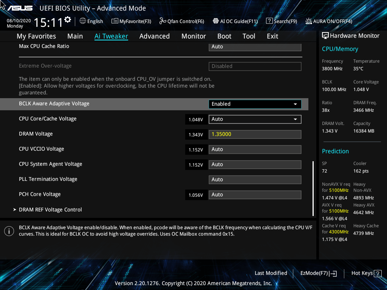Open MyFavorite settings shortcut
This screenshot has width=387, height=290.
coord(131,21)
